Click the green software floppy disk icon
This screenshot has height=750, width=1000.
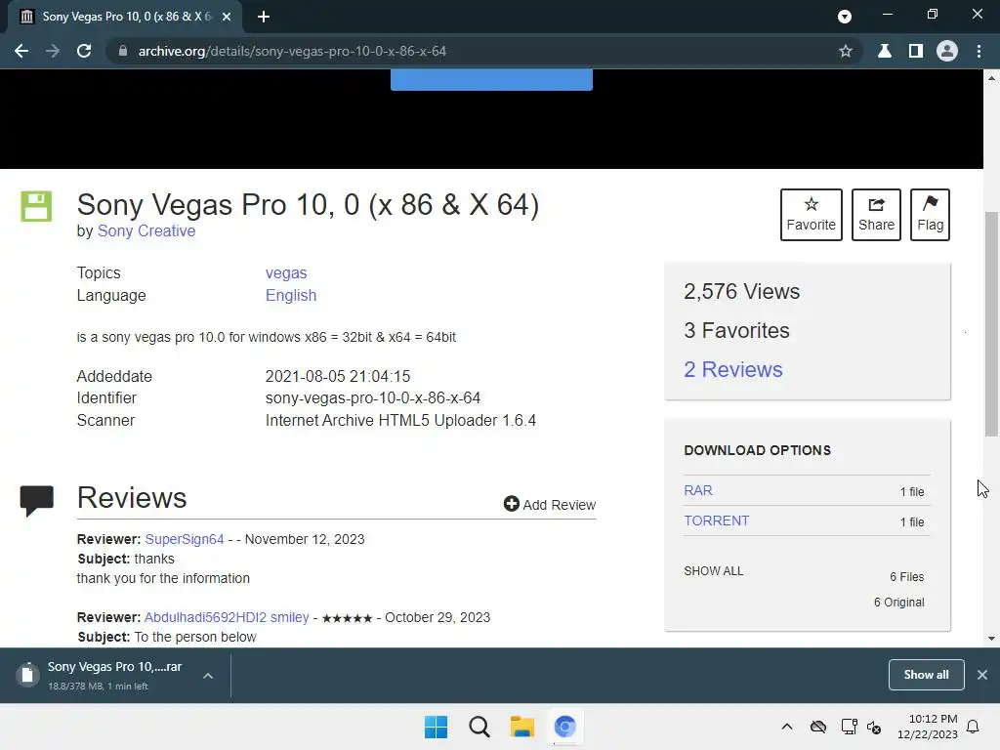click(x=36, y=206)
